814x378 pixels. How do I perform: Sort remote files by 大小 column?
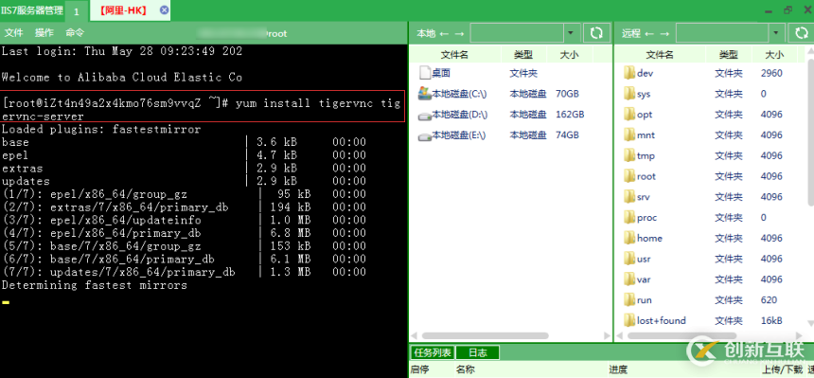click(775, 54)
